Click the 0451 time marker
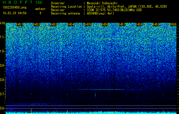The image size is (179, 114). [x=19, y=25]
